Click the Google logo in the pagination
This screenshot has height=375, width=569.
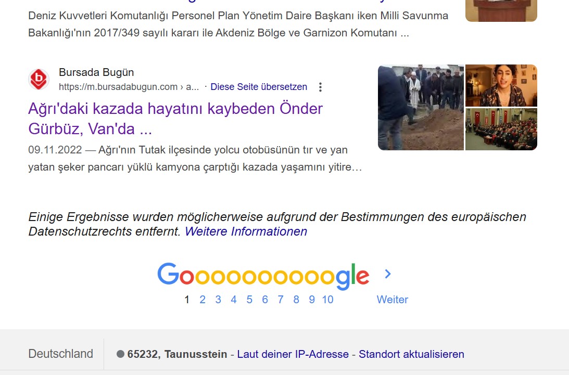tap(263, 276)
